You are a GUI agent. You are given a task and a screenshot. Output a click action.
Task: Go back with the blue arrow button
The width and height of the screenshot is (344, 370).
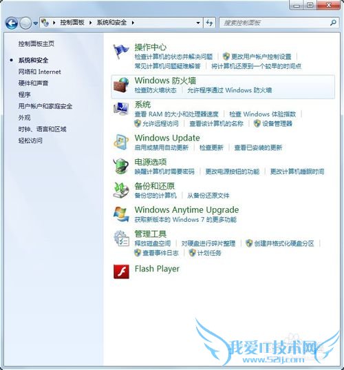(x=12, y=23)
